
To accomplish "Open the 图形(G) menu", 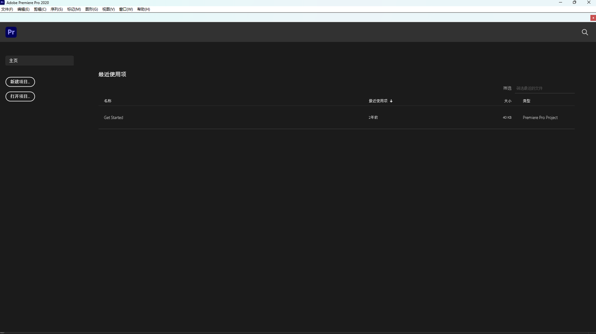I will [91, 9].
